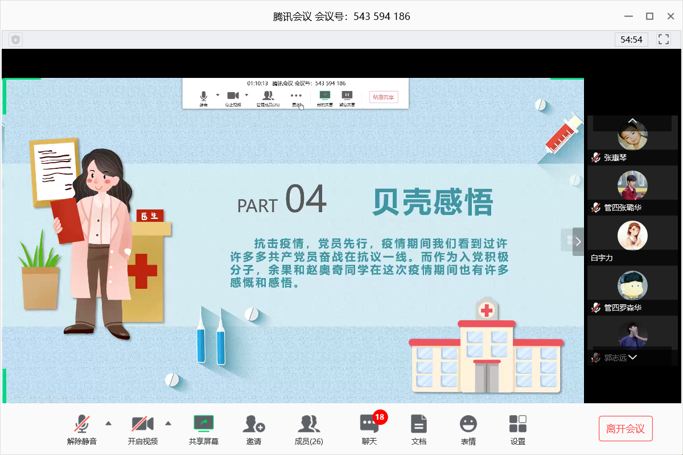Open the 邀请 invite icon
The image size is (683, 455).
(x=253, y=429)
